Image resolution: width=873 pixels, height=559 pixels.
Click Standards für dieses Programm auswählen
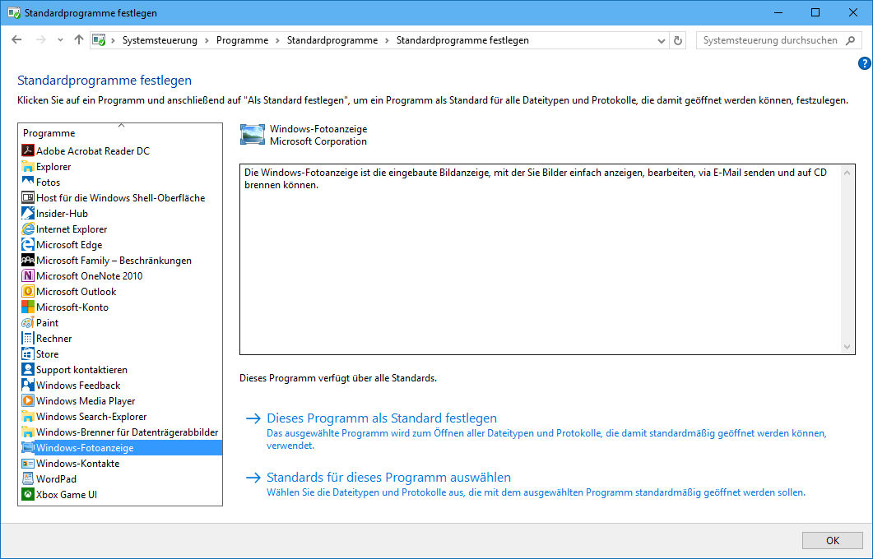(x=388, y=478)
